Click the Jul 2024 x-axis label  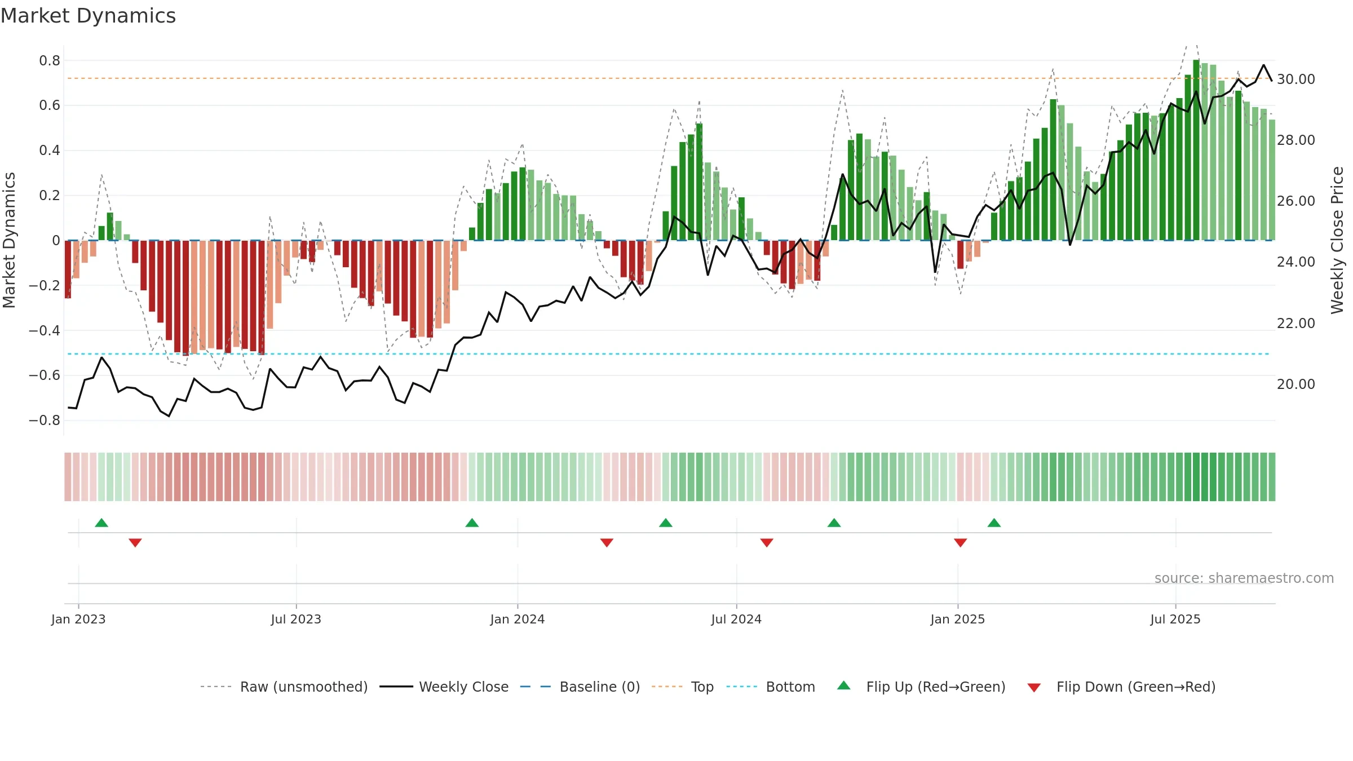(x=736, y=619)
